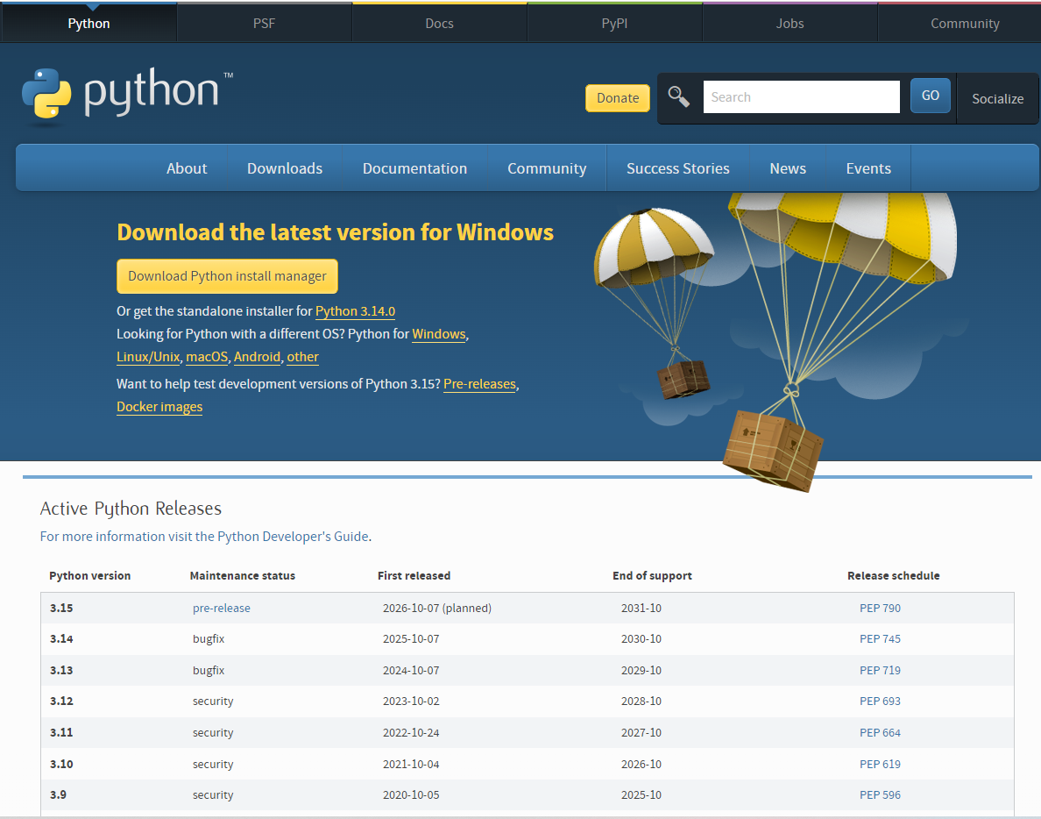Open the Community top tab
The width and height of the screenshot is (1041, 819).
[964, 24]
